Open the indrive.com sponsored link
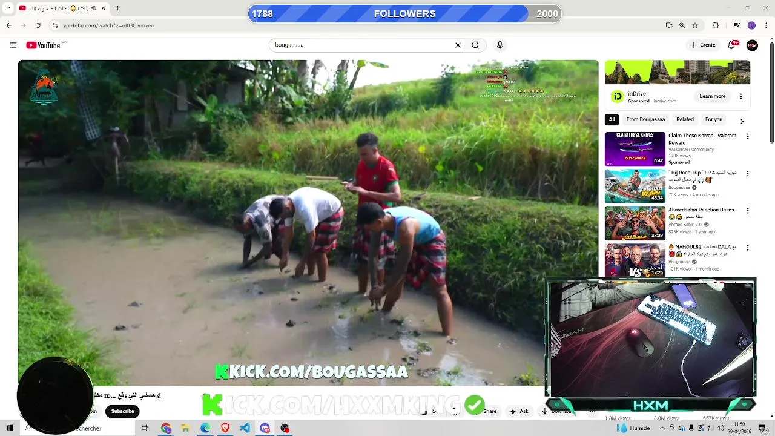 665,101
